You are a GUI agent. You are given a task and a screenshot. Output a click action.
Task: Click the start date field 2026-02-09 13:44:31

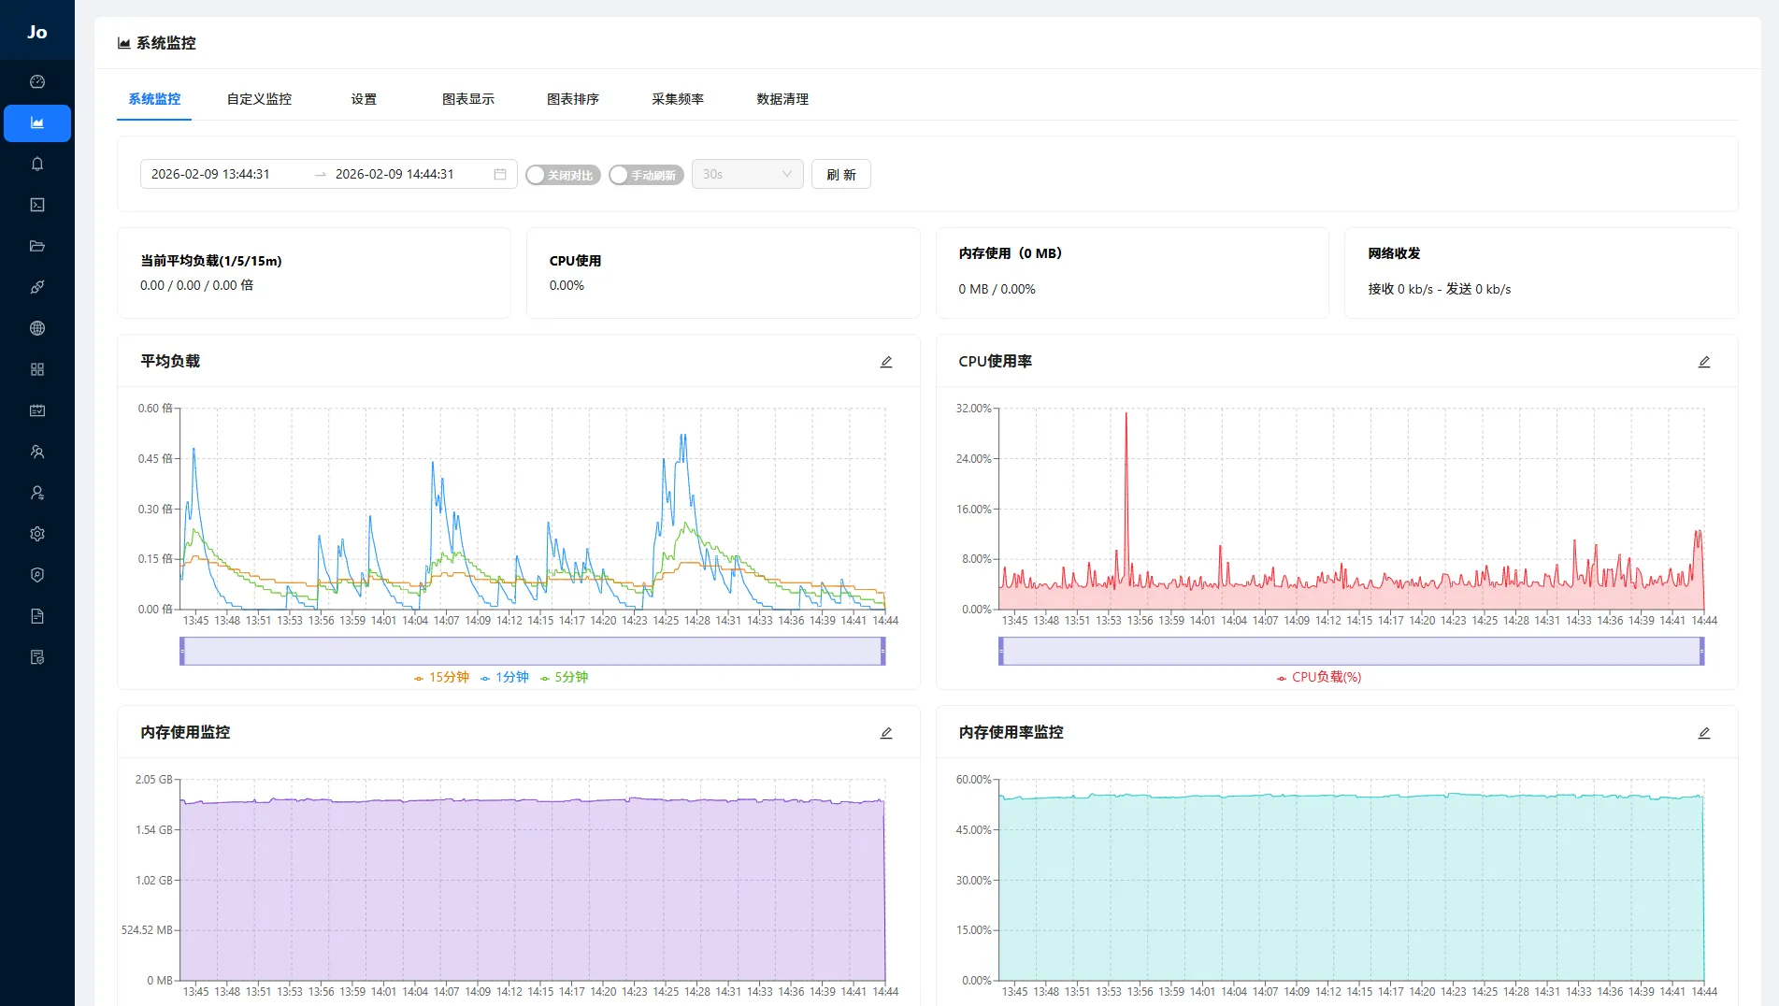pos(211,174)
